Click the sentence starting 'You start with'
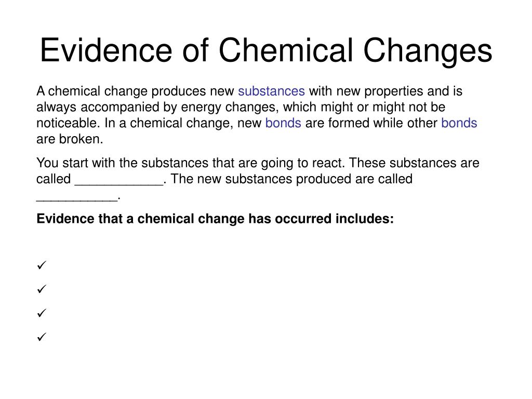The width and height of the screenshot is (532, 399). (x=191, y=163)
